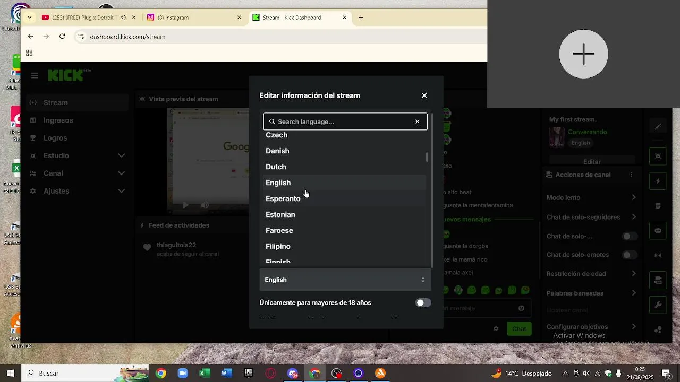Open Excel from the taskbar
This screenshot has height=382, width=680.
tap(204, 374)
